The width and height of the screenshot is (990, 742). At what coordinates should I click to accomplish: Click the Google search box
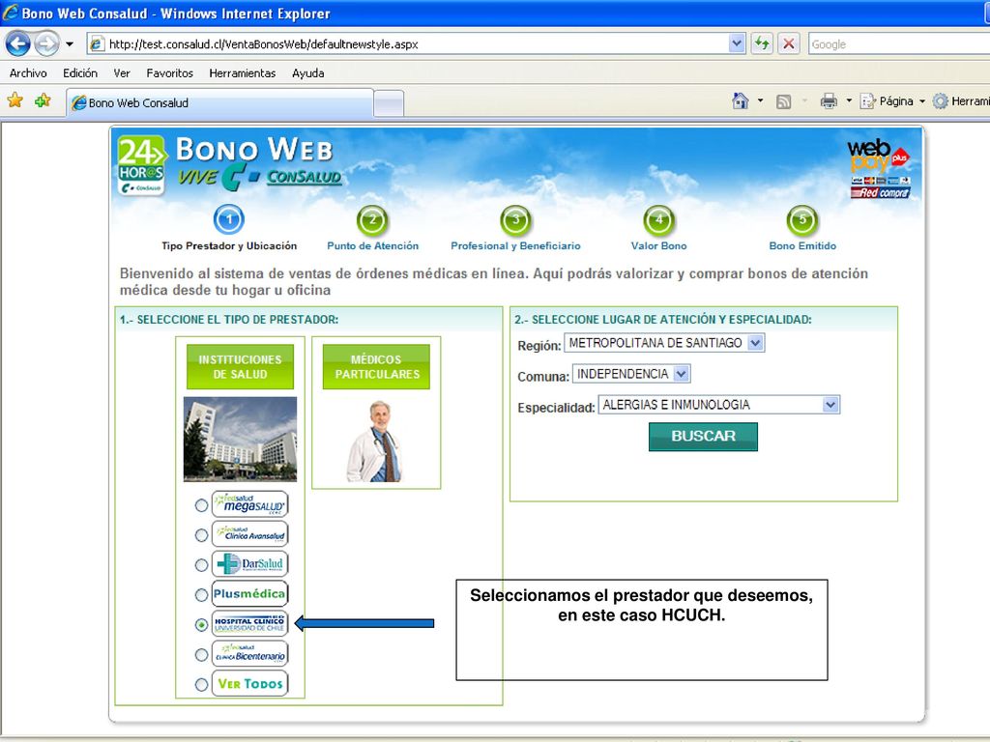click(899, 44)
